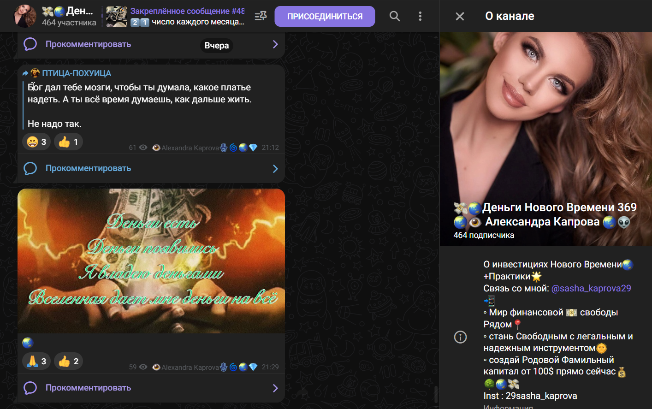The image size is (652, 409).
Task: Toggle thumbs-up reaction with count 2
Action: (x=68, y=361)
